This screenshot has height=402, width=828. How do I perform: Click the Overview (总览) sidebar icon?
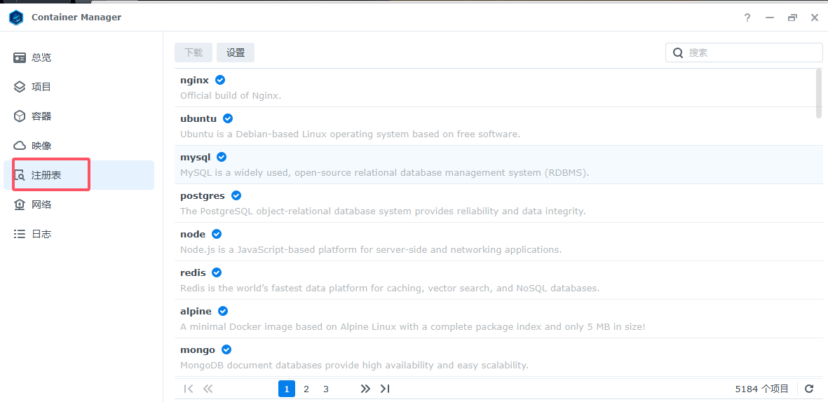[x=20, y=57]
